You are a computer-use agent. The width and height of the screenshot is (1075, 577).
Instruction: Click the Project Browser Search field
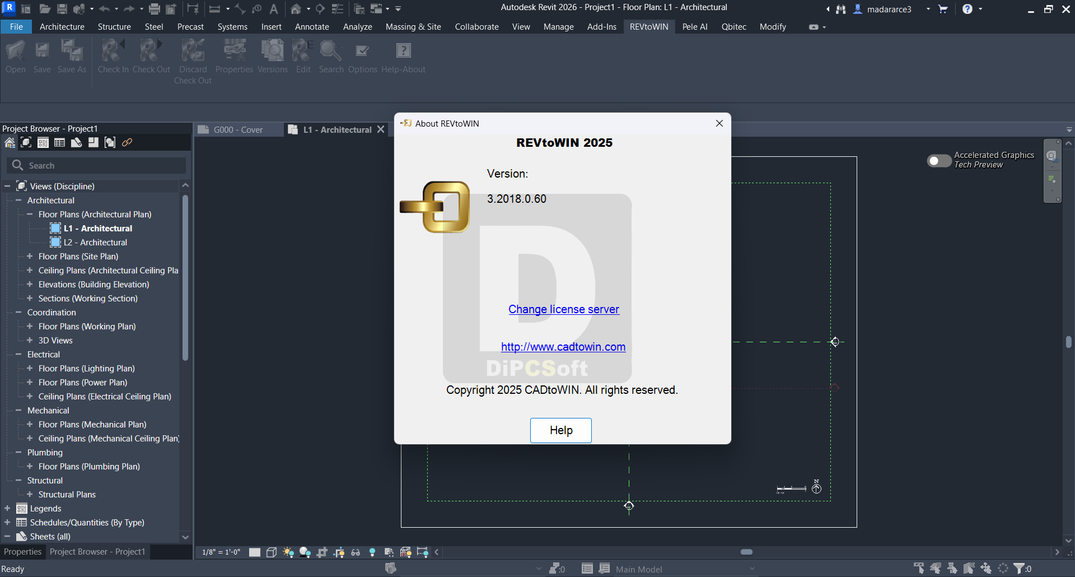point(96,165)
